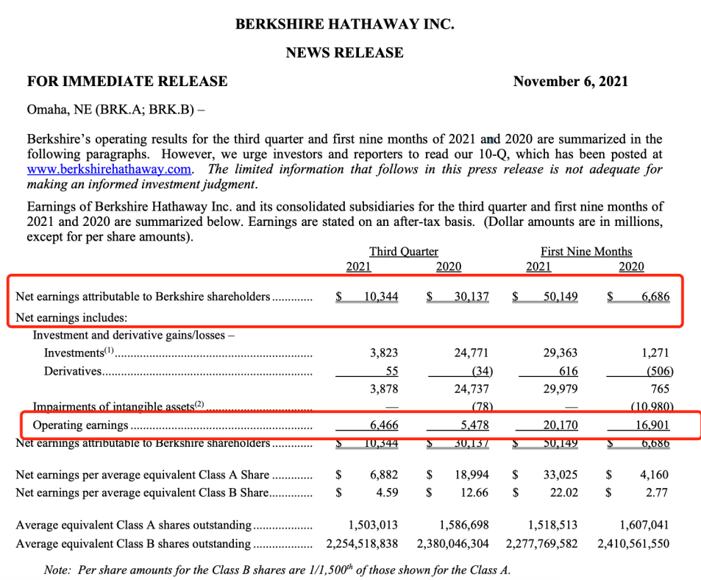The width and height of the screenshot is (701, 580).
Task: Select the 18,994 Class A per-share value
Action: click(x=471, y=475)
